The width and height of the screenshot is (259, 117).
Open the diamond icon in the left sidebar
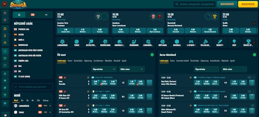pyautogui.click(x=5, y=104)
